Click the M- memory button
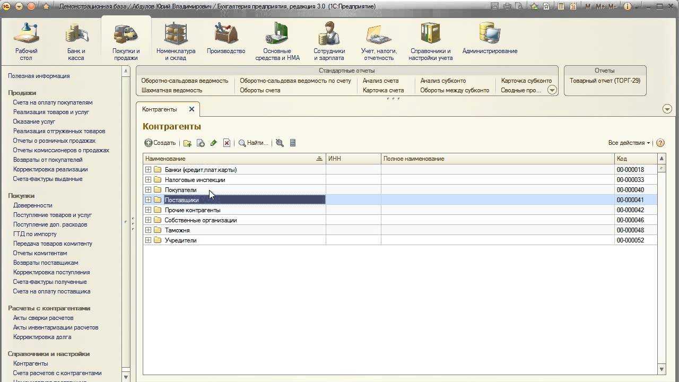The height and width of the screenshot is (382, 679). tap(613, 6)
